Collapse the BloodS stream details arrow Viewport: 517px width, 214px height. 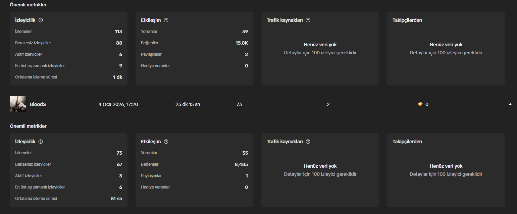pyautogui.click(x=510, y=104)
